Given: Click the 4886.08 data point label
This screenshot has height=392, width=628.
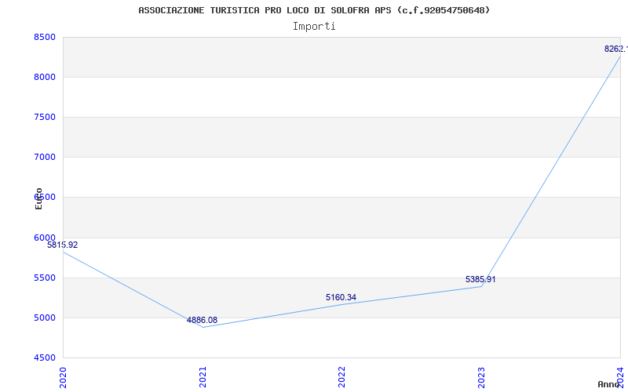Looking at the screenshot, I should 202,320.
